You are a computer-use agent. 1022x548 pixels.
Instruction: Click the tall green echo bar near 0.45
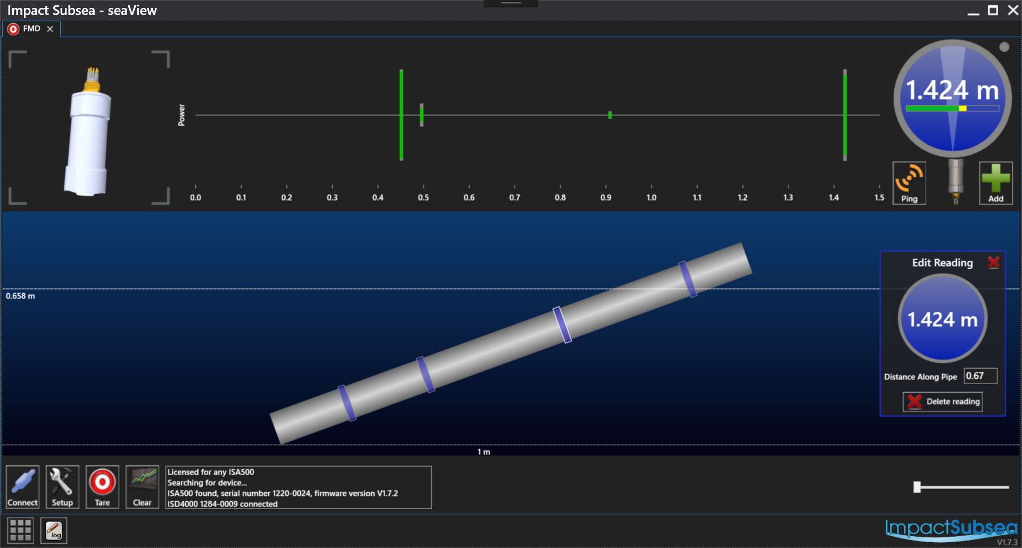click(x=401, y=115)
